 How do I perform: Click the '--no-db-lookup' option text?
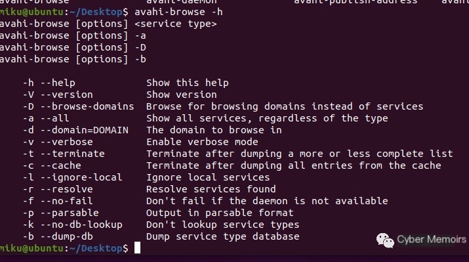click(x=81, y=225)
